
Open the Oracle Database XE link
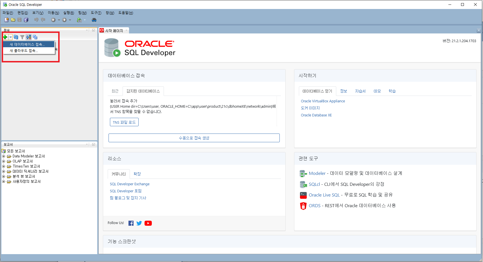(x=316, y=115)
